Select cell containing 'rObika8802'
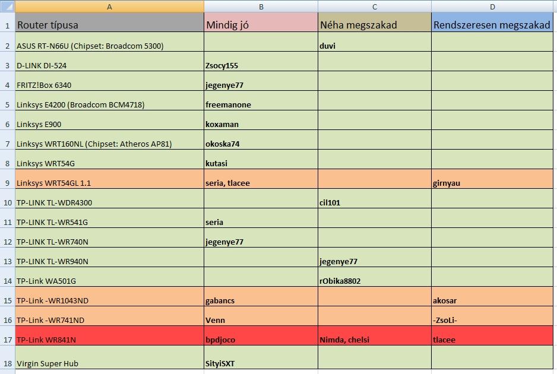 (x=375, y=277)
